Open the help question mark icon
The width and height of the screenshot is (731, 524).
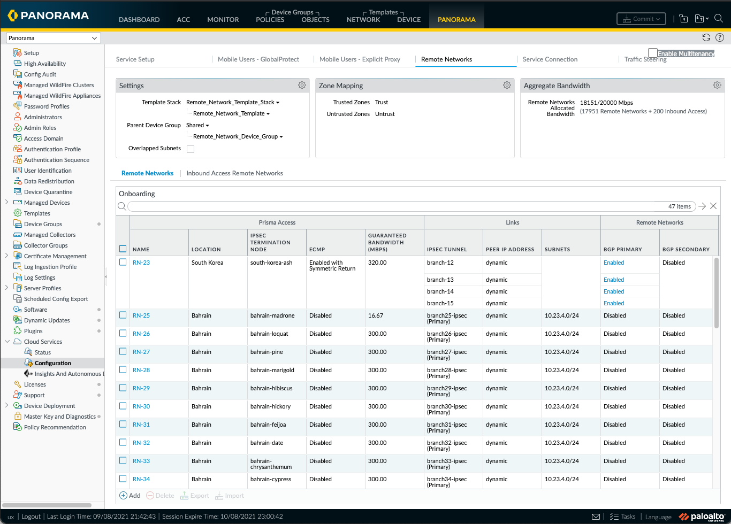(720, 37)
